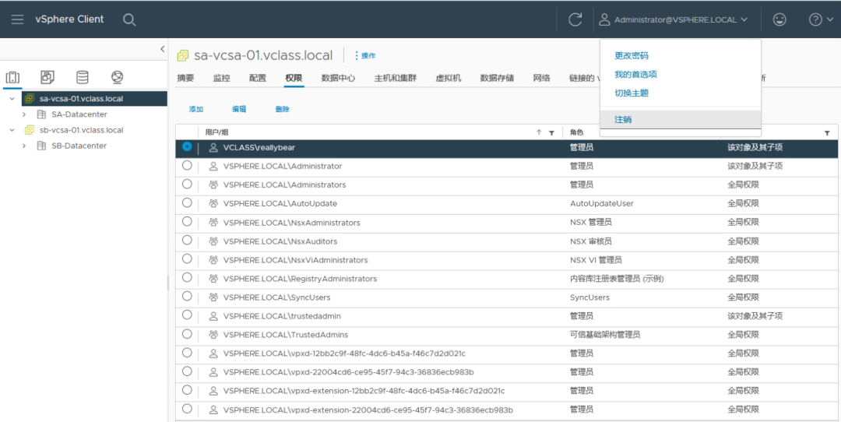Image resolution: width=841 pixels, height=422 pixels.
Task: Open the search magnifier icon
Action: pyautogui.click(x=128, y=19)
